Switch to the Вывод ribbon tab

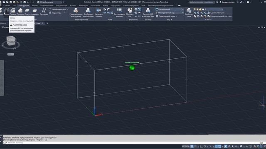[x=105, y=5]
